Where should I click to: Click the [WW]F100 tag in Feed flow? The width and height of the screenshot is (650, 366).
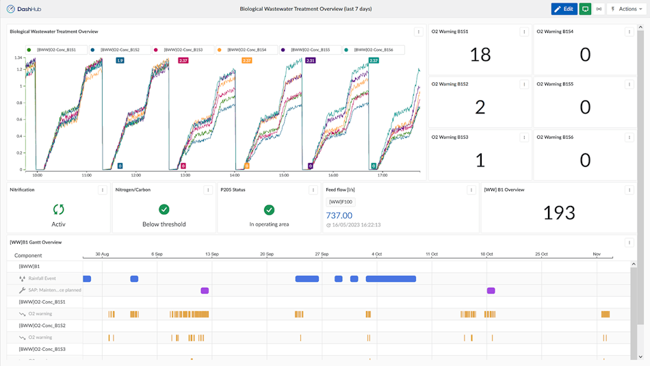340,202
